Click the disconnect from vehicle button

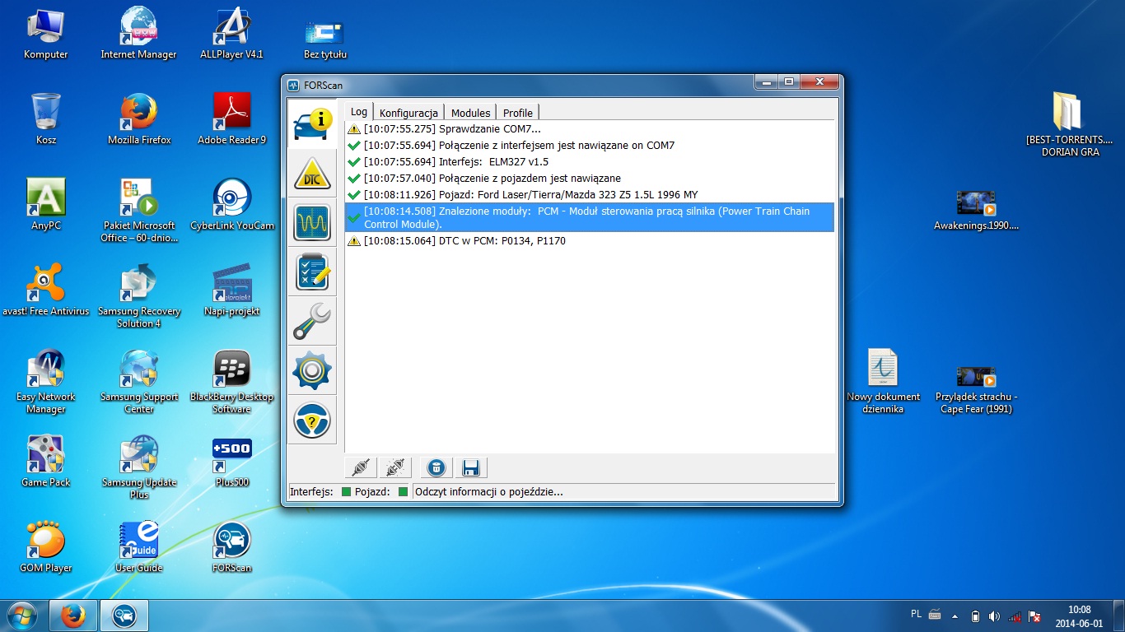click(394, 468)
